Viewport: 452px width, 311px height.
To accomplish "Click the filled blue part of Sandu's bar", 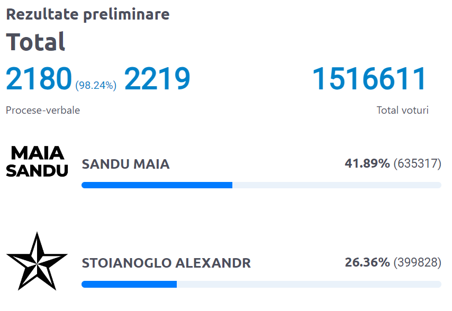I will (157, 185).
